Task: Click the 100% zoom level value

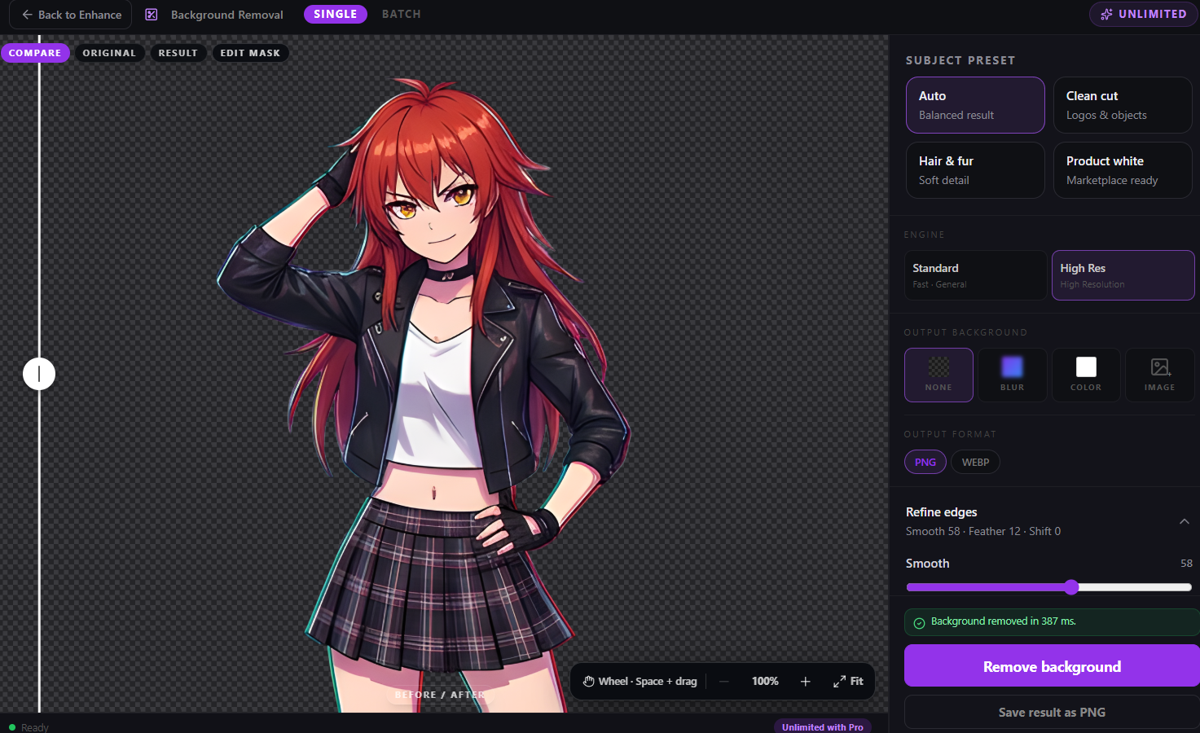Action: tap(765, 682)
